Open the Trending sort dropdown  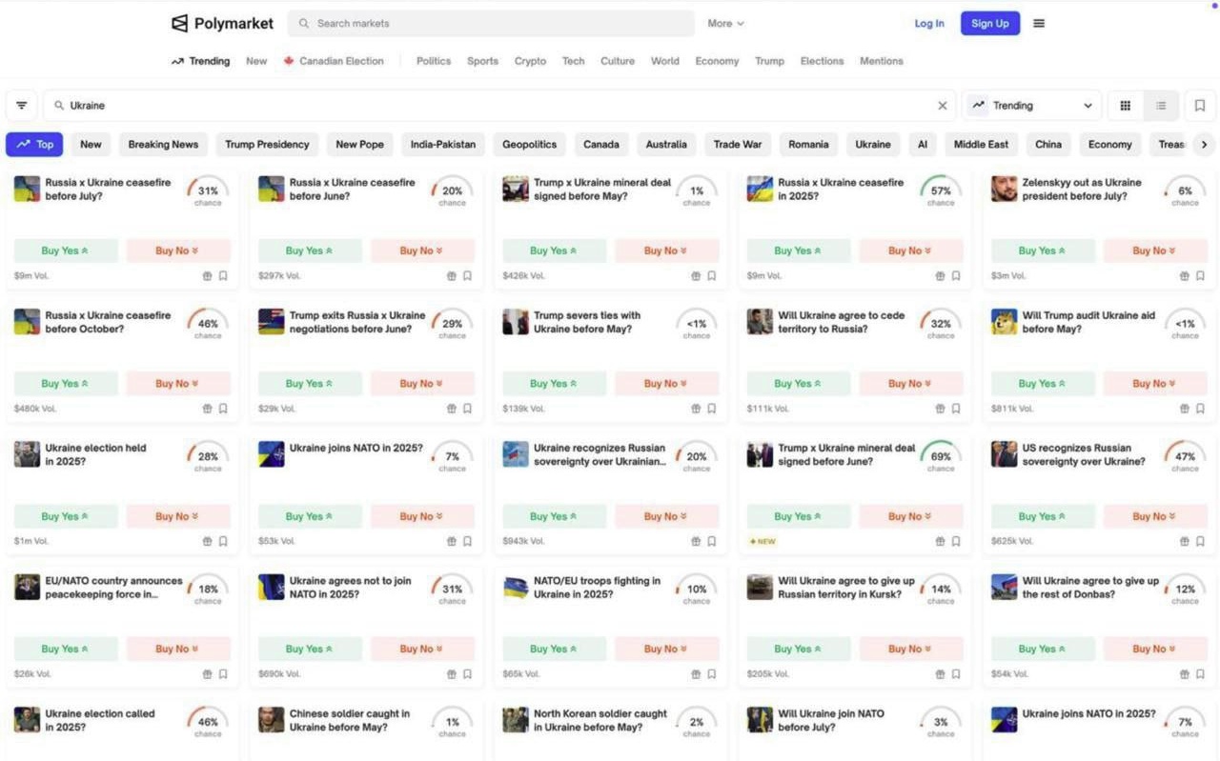pos(1031,106)
